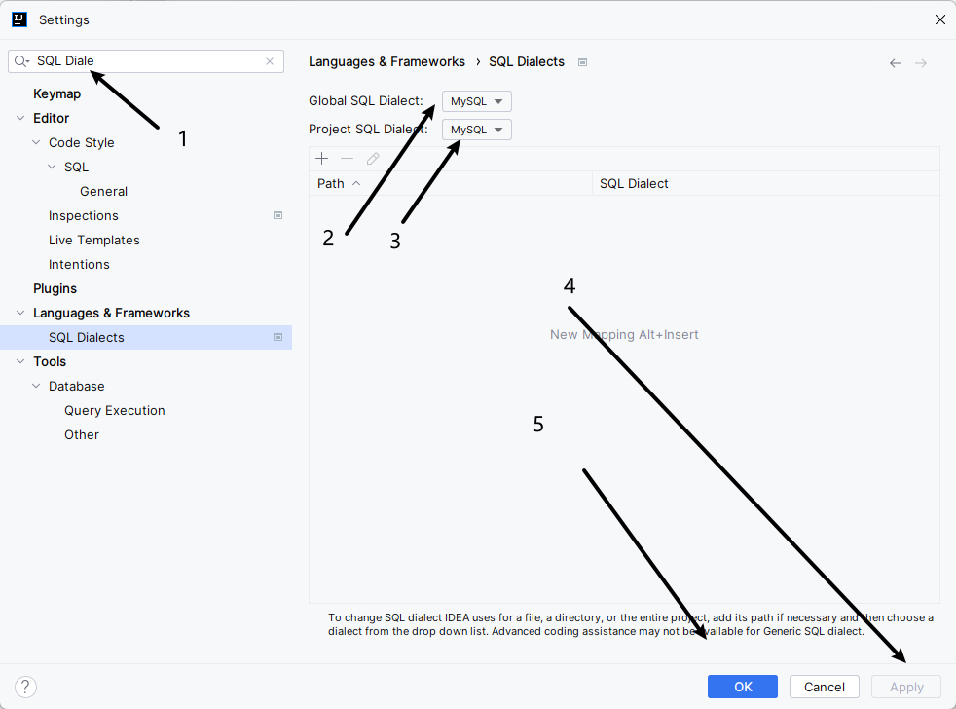Collapse the Database tree node
The image size is (956, 709).
click(36, 386)
